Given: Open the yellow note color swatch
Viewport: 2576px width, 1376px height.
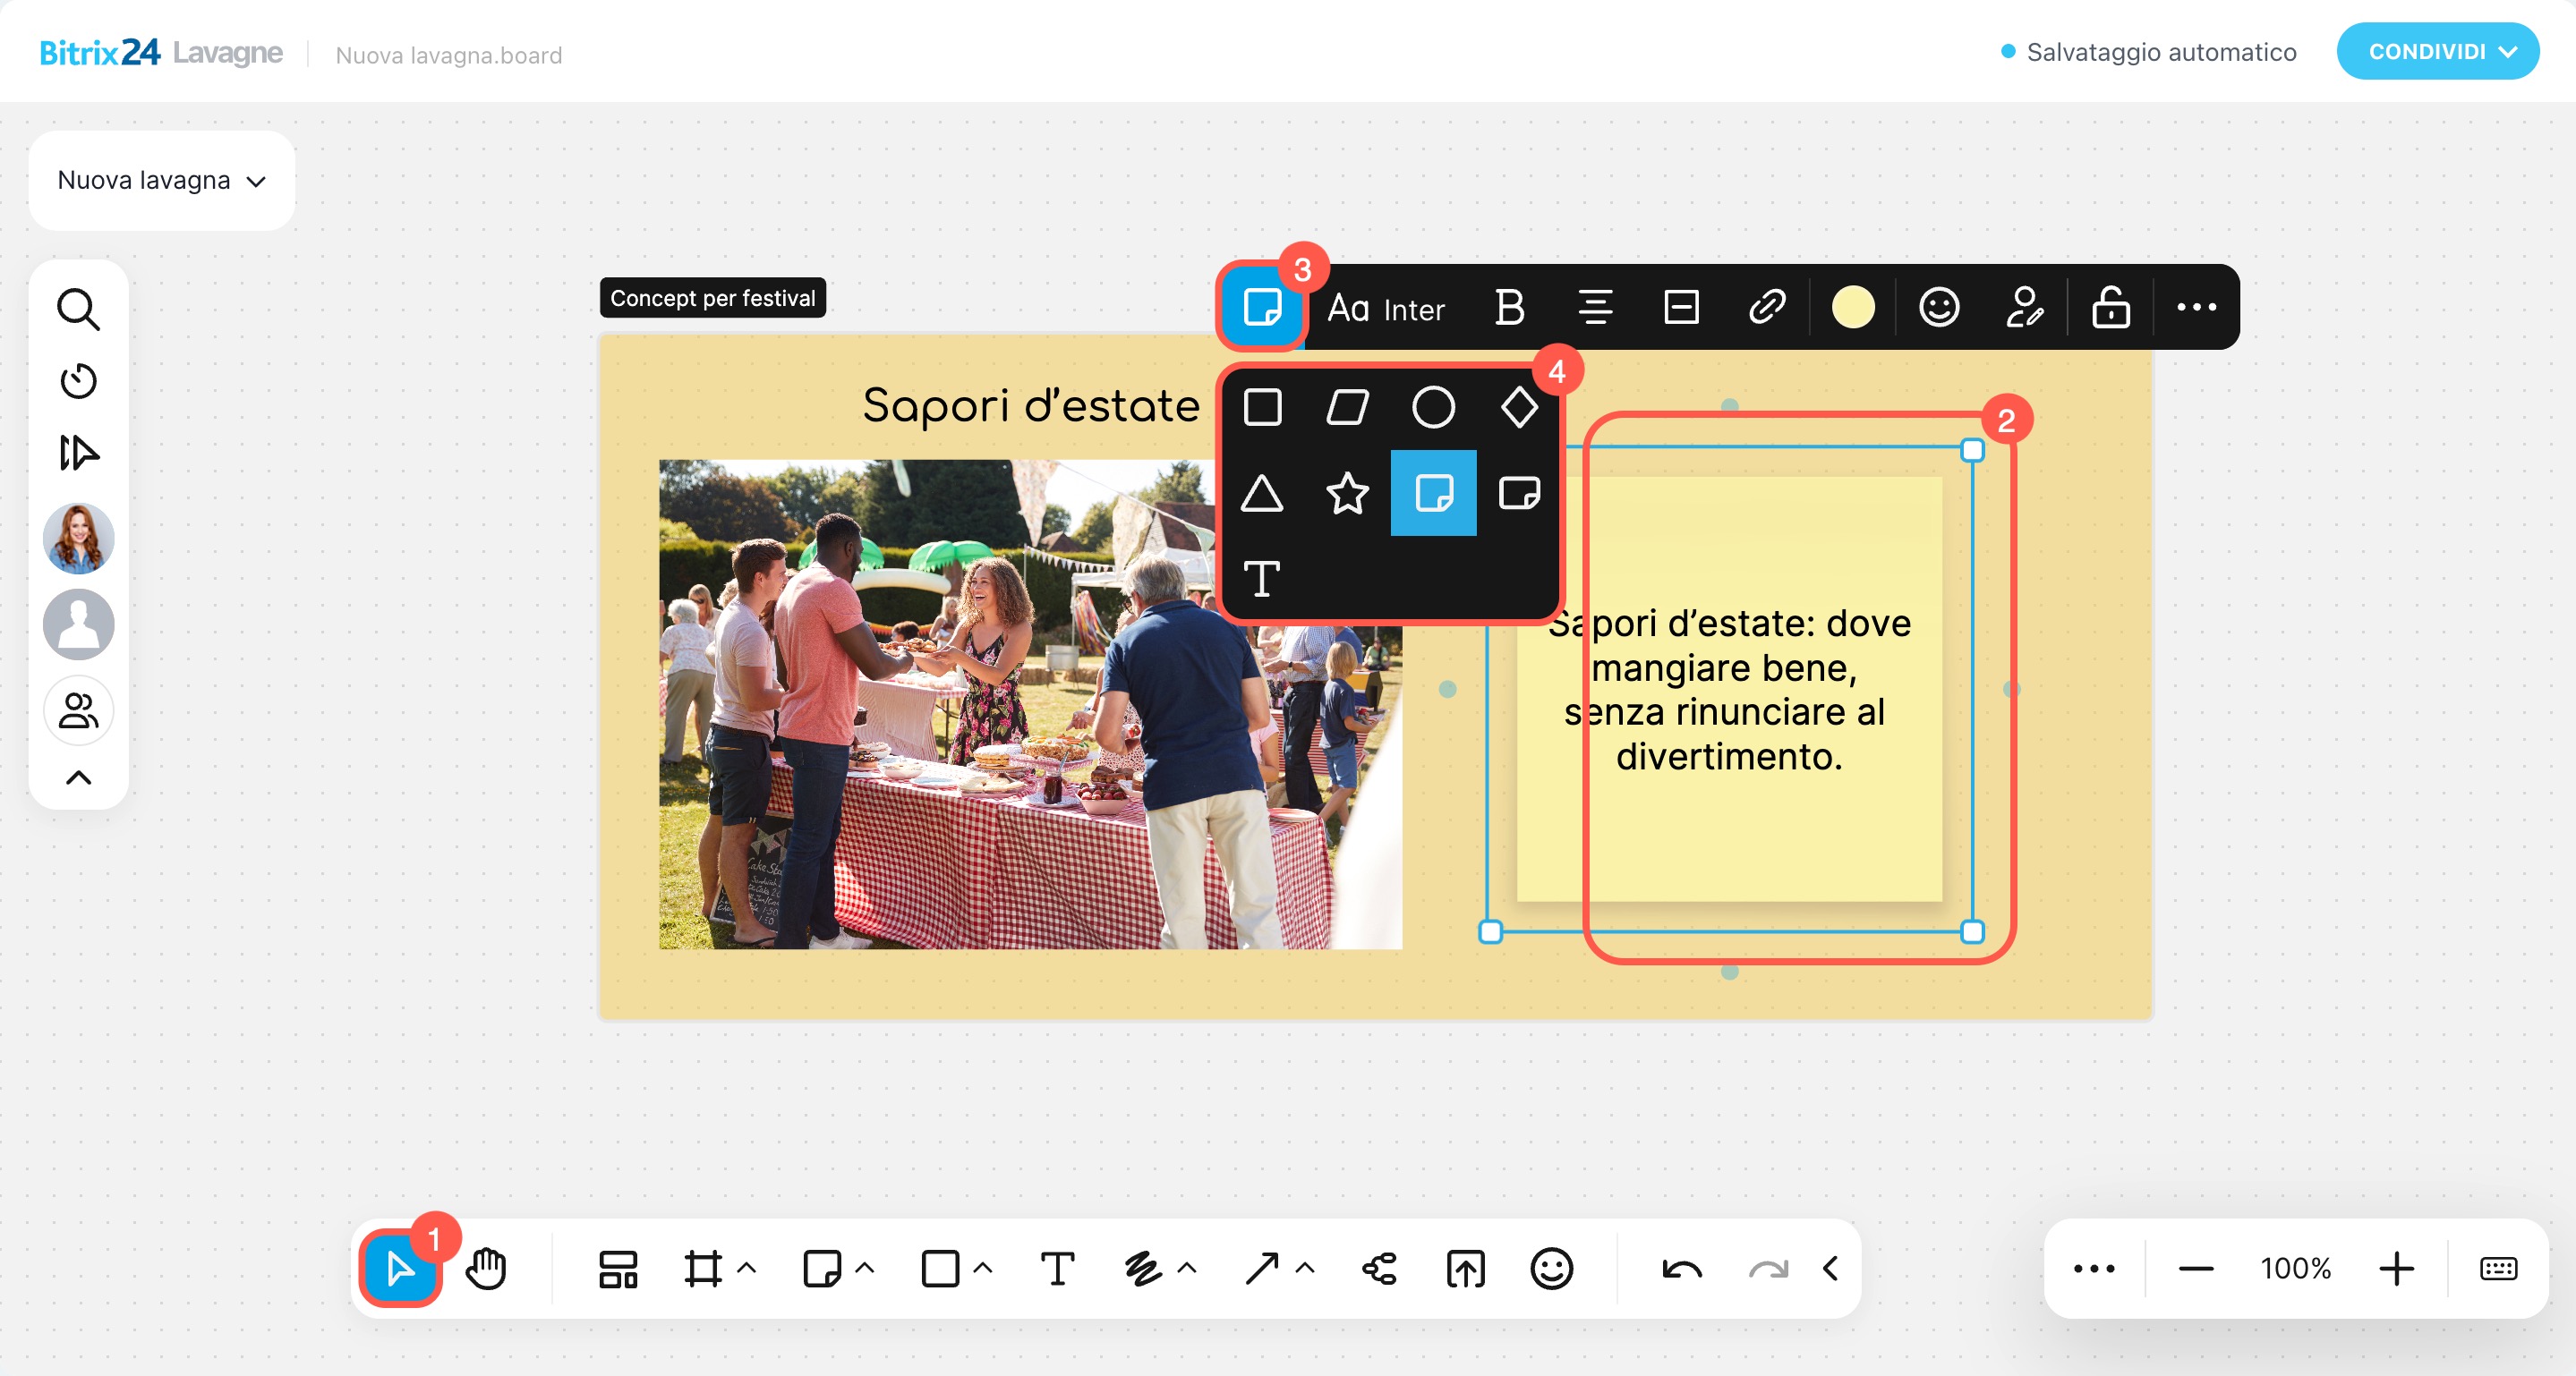Looking at the screenshot, I should pos(1852,307).
